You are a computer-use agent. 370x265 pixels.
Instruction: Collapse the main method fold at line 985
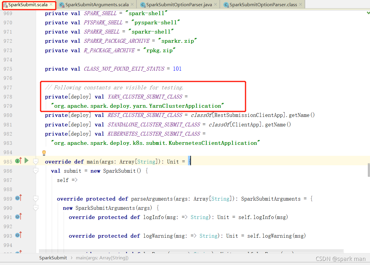click(x=36, y=161)
